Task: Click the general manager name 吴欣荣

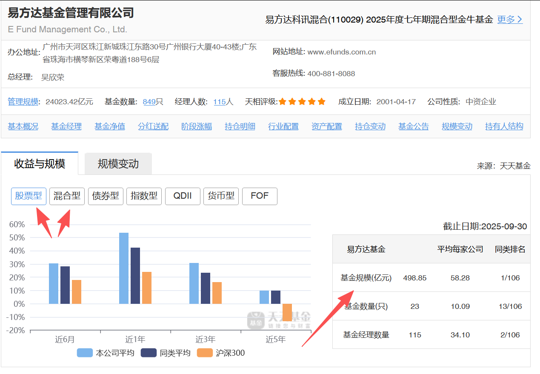Action: tap(53, 77)
